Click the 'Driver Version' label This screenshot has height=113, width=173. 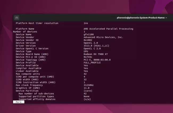pos(26,46)
